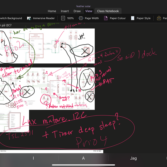Open the Insert tab
Viewport: 167px width, 167px height.
coord(65,11)
